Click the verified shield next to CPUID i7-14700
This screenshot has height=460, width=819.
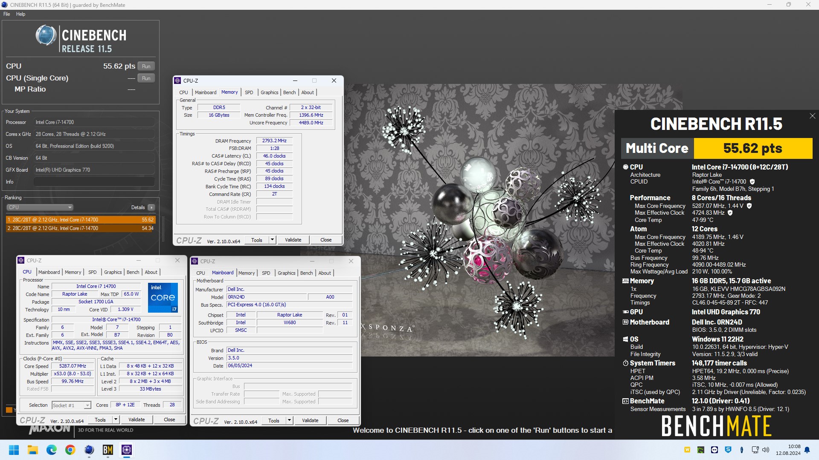pos(752,181)
